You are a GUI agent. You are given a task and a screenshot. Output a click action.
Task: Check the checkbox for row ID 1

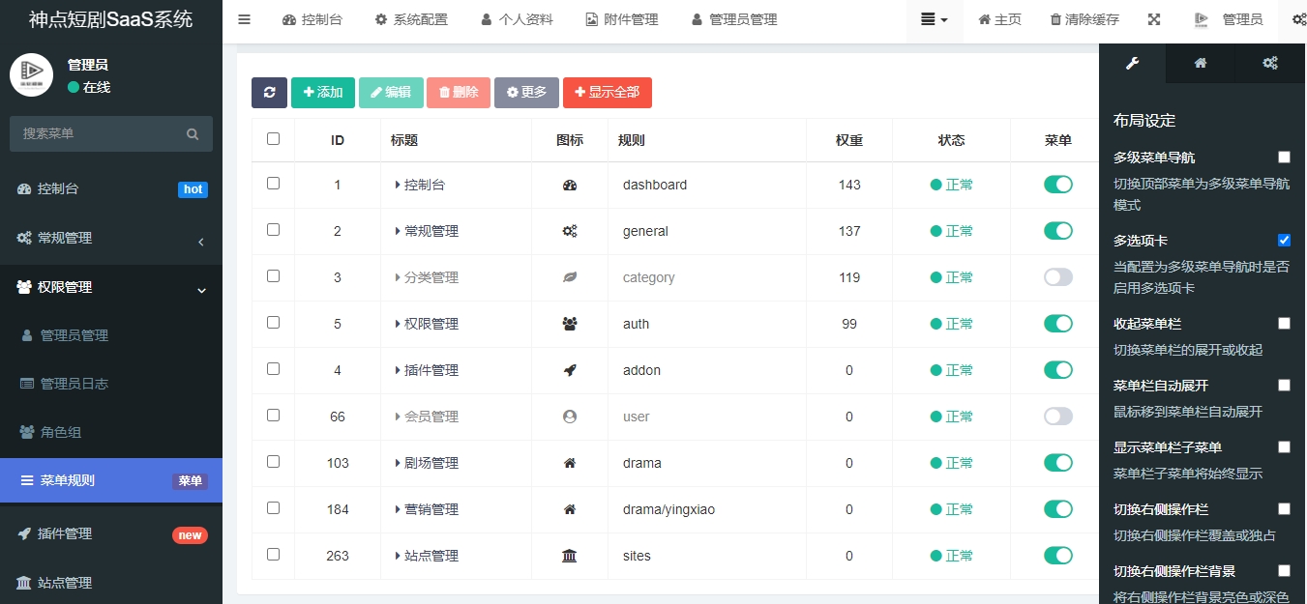(273, 183)
